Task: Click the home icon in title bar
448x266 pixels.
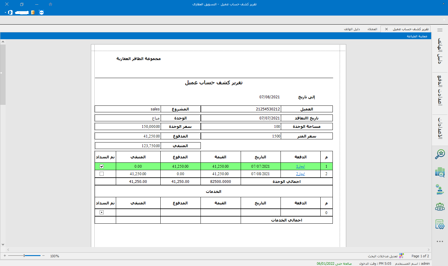Action: coord(50,4)
